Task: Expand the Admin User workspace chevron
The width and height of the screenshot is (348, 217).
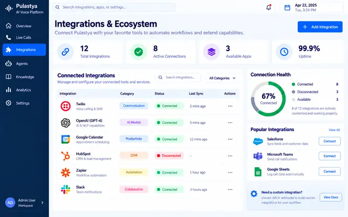Action: click(42, 202)
